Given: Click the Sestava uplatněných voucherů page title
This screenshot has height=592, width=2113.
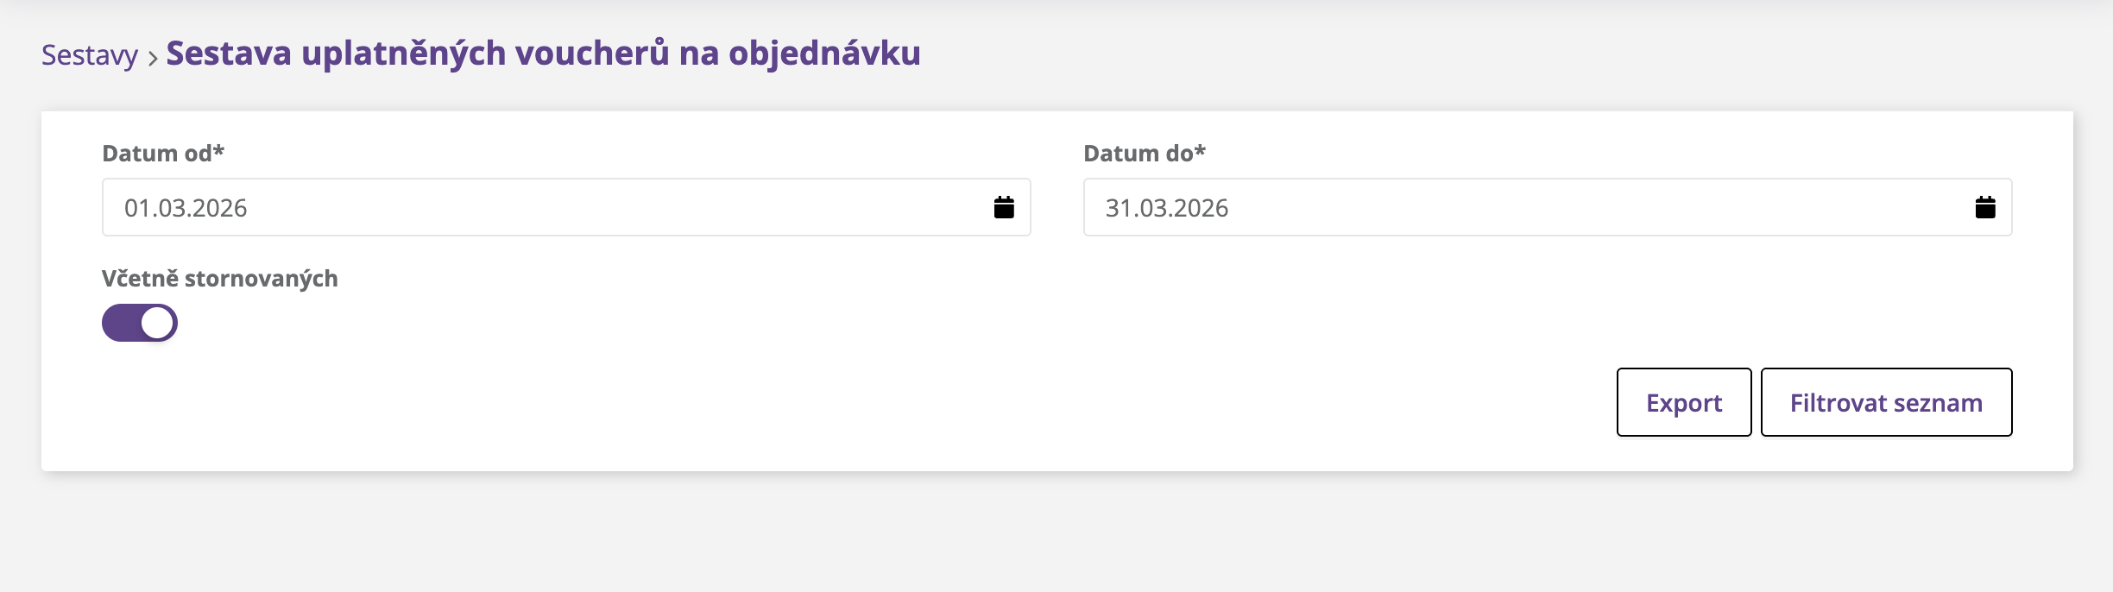Looking at the screenshot, I should pos(542,54).
